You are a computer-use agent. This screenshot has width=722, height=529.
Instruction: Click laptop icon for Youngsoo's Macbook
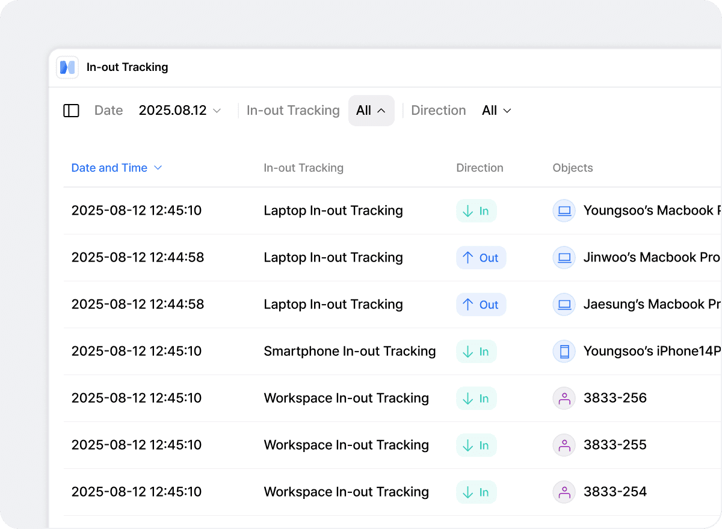tap(564, 211)
